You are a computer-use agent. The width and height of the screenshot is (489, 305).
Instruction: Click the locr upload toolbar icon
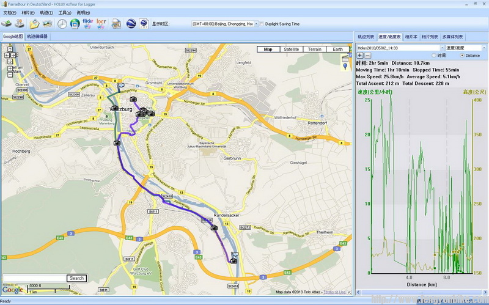pos(101,24)
